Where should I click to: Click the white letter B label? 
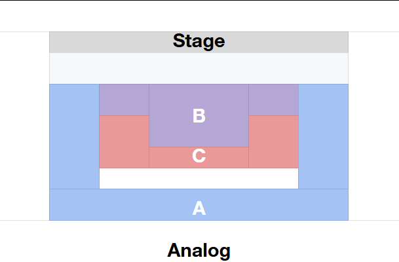[x=199, y=116]
